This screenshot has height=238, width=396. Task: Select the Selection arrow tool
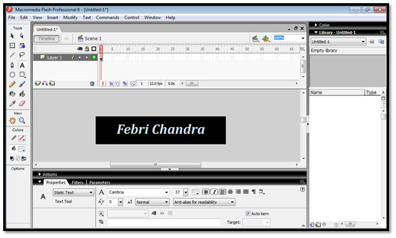[x=12, y=36]
